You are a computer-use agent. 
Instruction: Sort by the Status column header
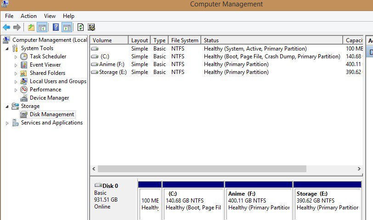272,40
